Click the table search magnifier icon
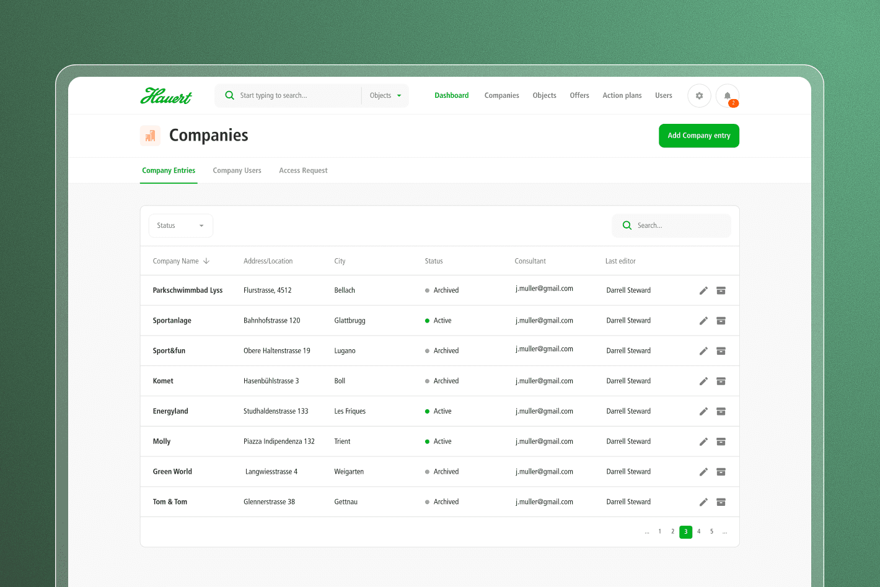The width and height of the screenshot is (880, 587). (627, 225)
